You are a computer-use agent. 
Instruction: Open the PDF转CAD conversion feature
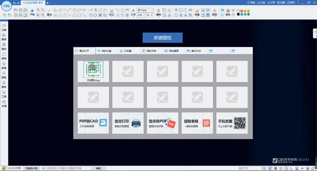click(x=93, y=123)
